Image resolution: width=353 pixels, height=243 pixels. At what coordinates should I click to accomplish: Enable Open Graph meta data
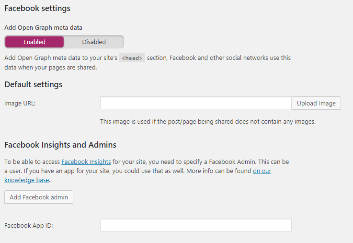[34, 42]
